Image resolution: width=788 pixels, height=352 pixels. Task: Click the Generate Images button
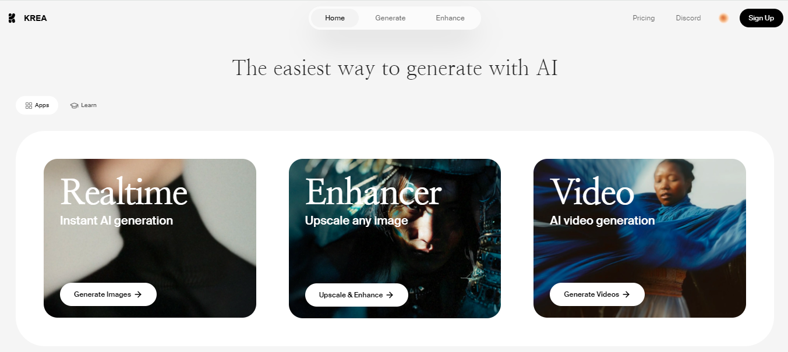pos(108,294)
